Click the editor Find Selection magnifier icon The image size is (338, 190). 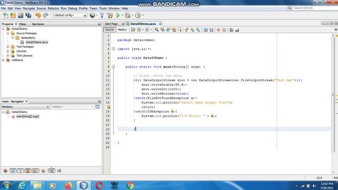coord(157,30)
